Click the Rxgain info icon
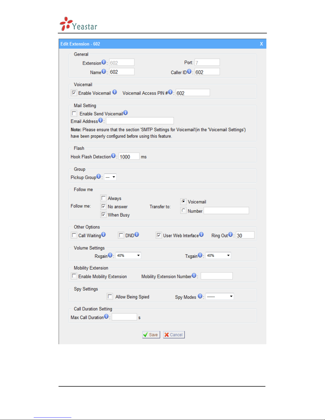 pyautogui.click(x=110, y=255)
